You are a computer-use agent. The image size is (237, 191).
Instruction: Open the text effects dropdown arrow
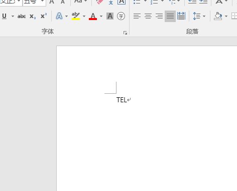(66, 16)
